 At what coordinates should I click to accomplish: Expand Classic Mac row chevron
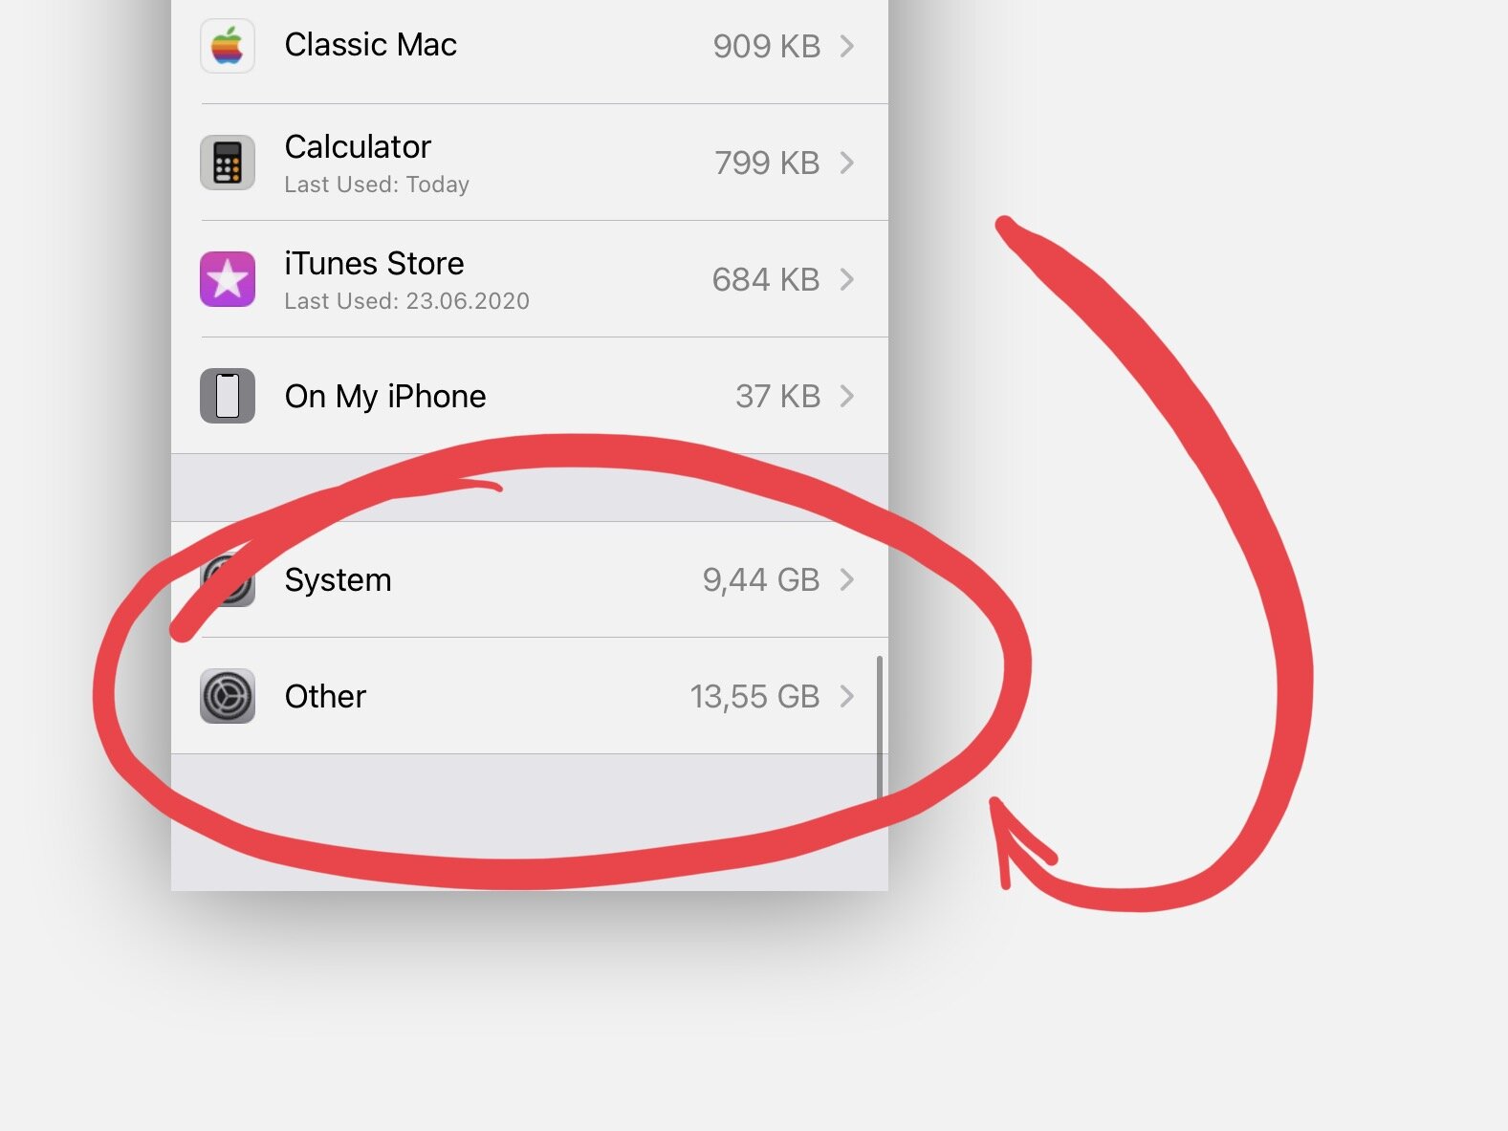pyautogui.click(x=846, y=46)
